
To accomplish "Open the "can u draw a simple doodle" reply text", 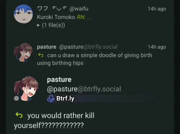I will click(95, 59).
